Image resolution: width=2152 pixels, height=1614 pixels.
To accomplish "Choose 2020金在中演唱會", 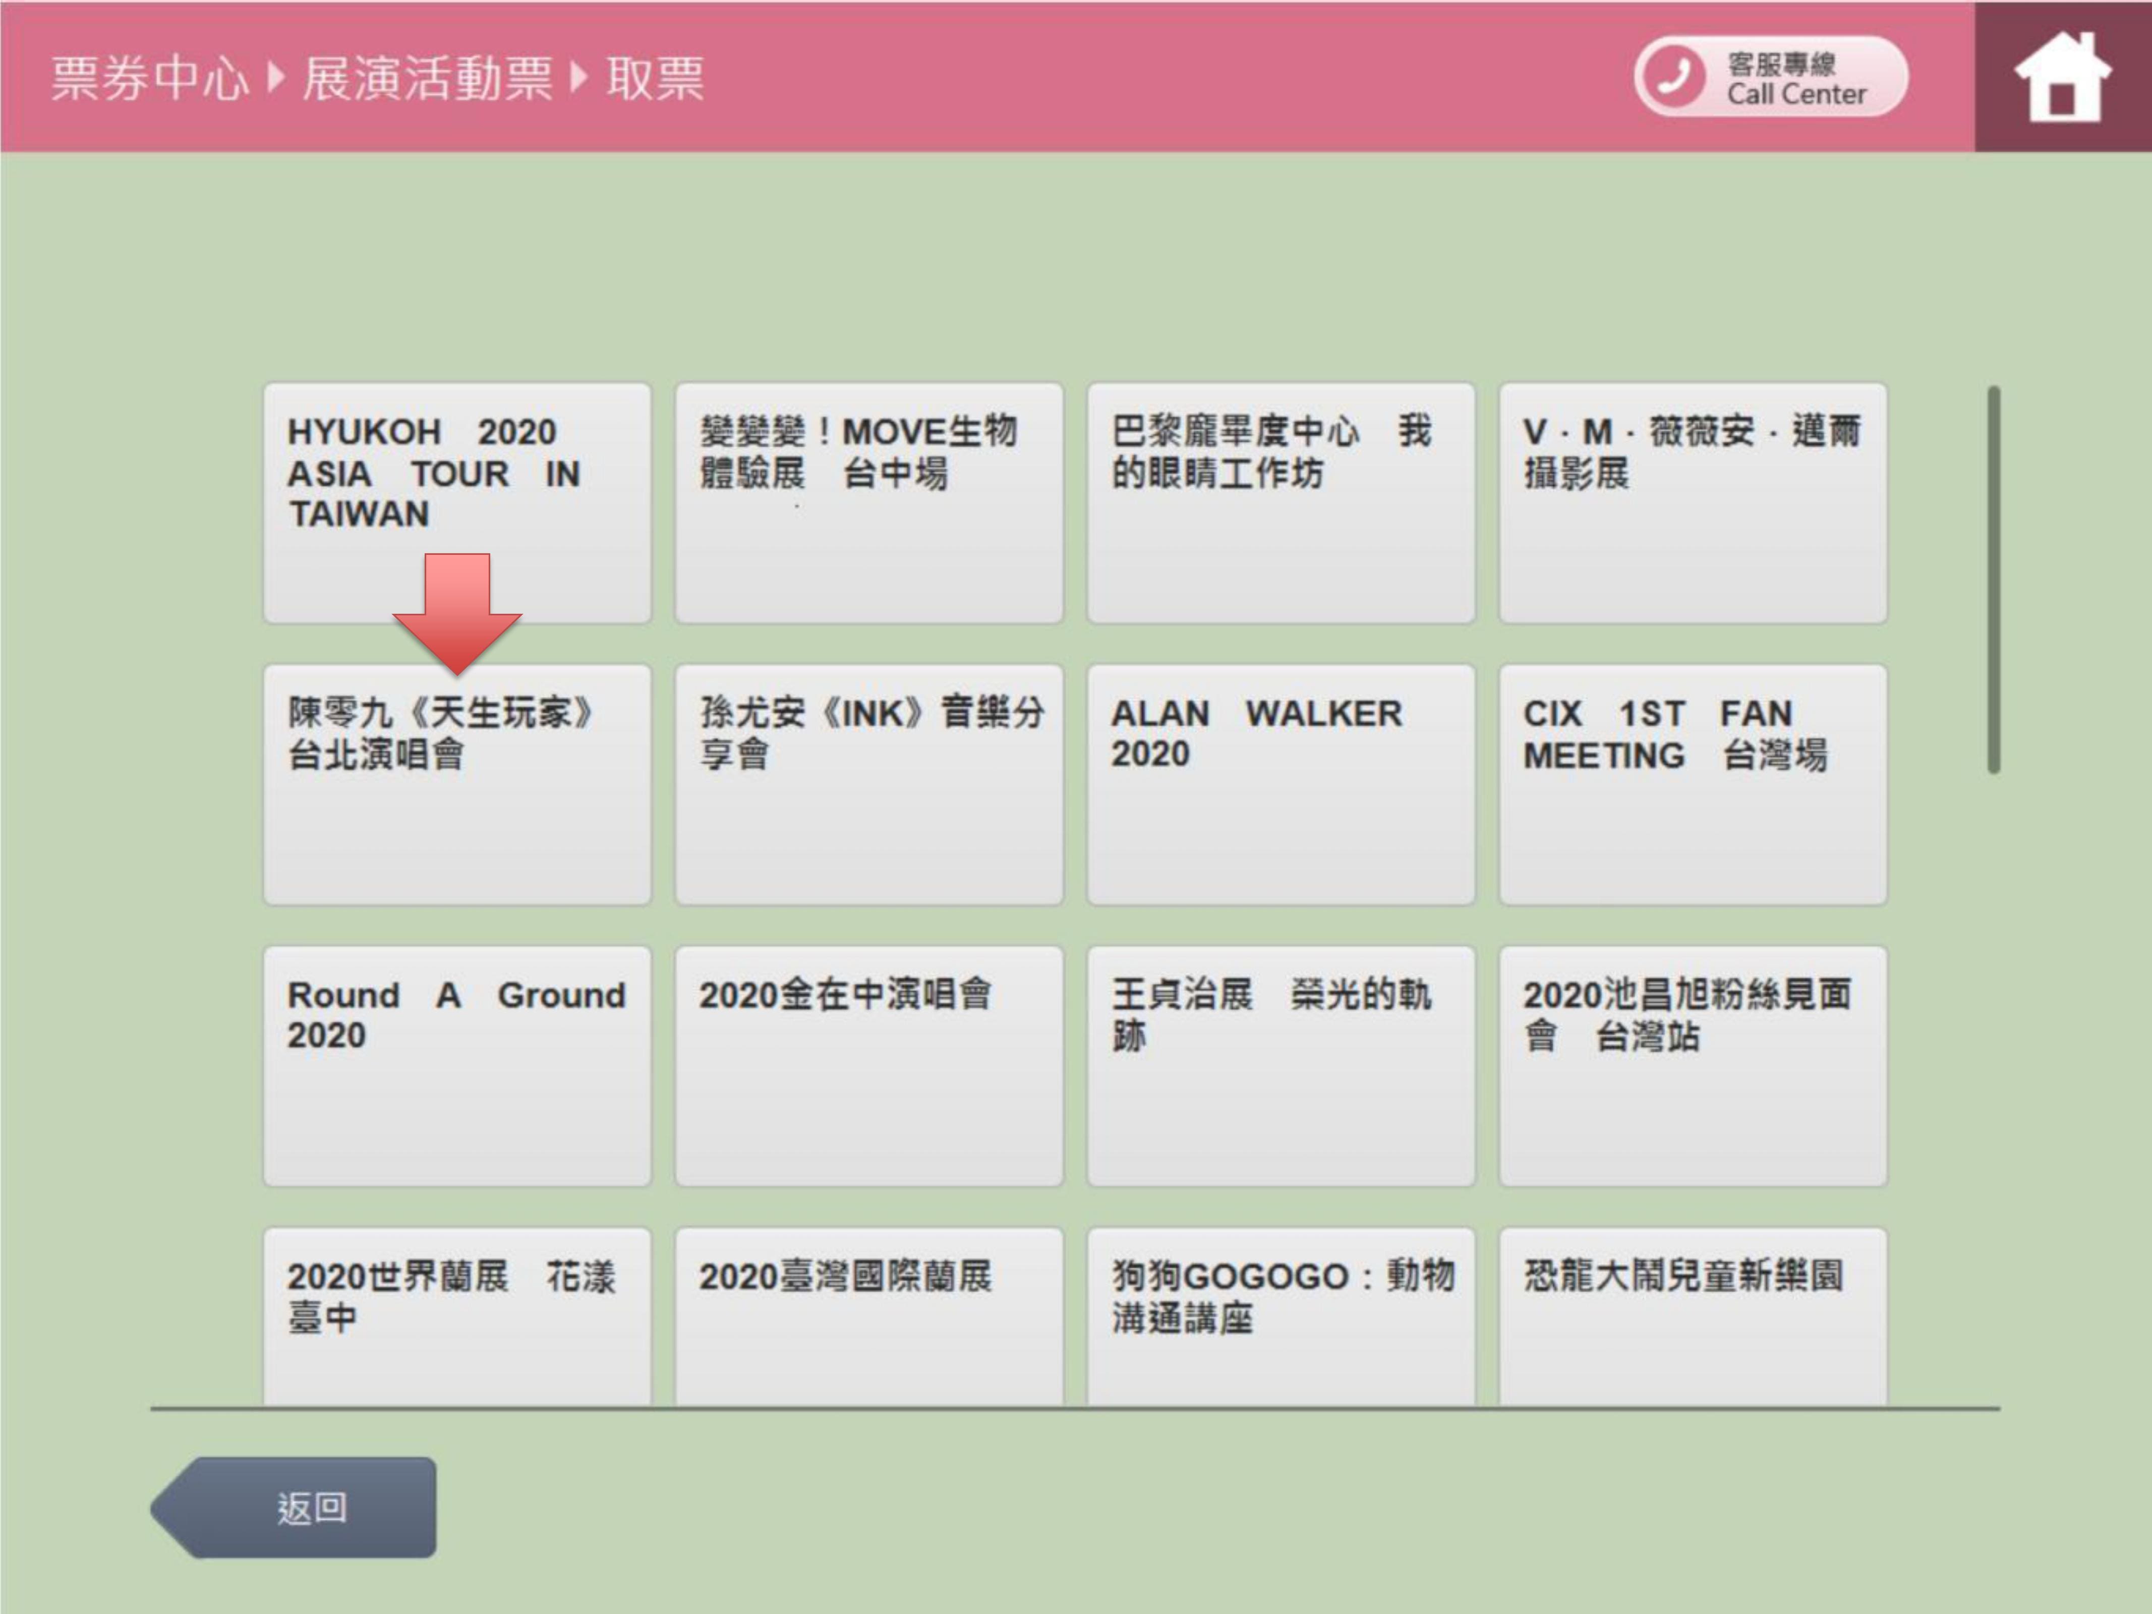I will point(868,1065).
